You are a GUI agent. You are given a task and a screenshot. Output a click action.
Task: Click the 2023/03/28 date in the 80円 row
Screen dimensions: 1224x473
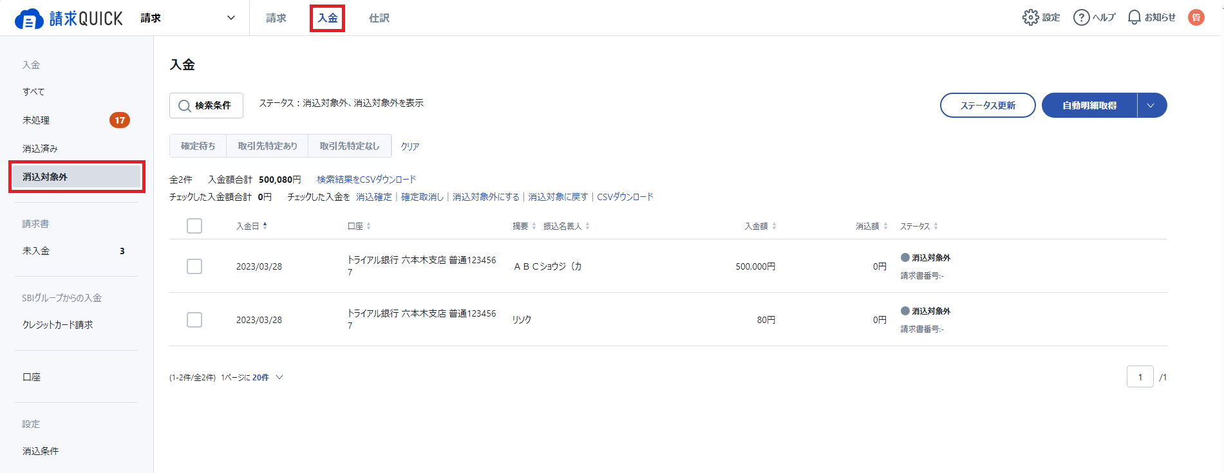tap(259, 320)
